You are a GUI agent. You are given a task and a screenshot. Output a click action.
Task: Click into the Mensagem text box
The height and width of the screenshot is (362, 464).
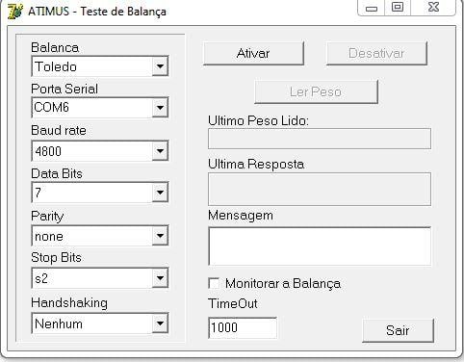(x=320, y=246)
